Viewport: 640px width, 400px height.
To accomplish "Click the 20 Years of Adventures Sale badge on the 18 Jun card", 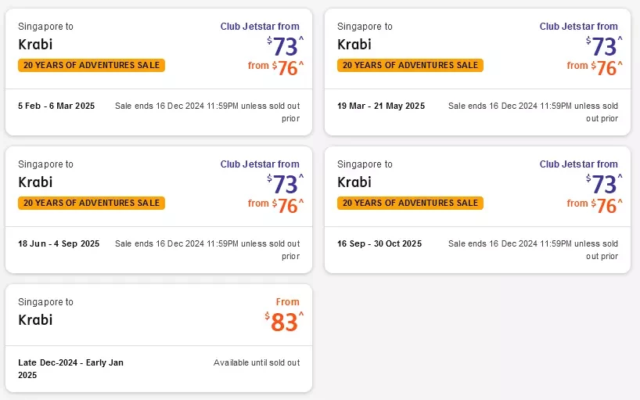I will point(92,203).
